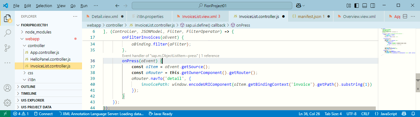This screenshot has width=420, height=117.
Task: Open notifications bell
Action: coord(413,114)
